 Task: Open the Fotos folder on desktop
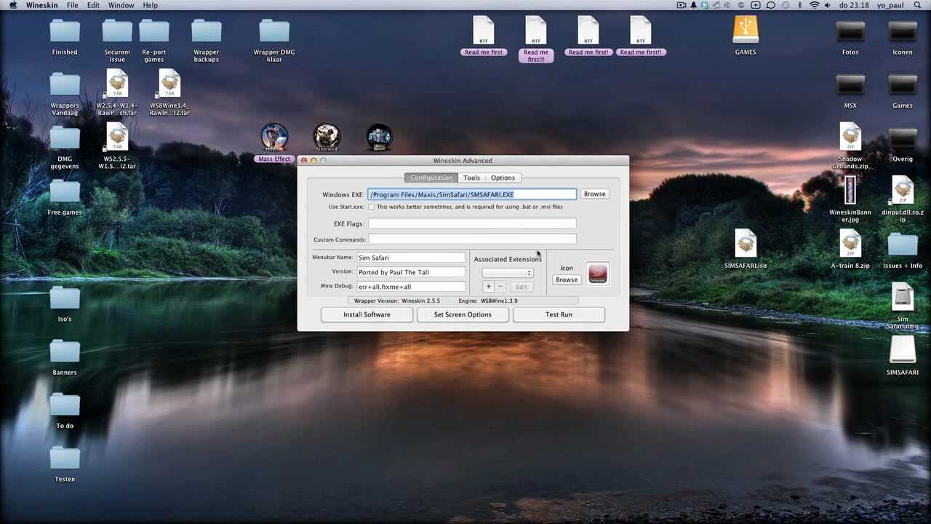[850, 31]
